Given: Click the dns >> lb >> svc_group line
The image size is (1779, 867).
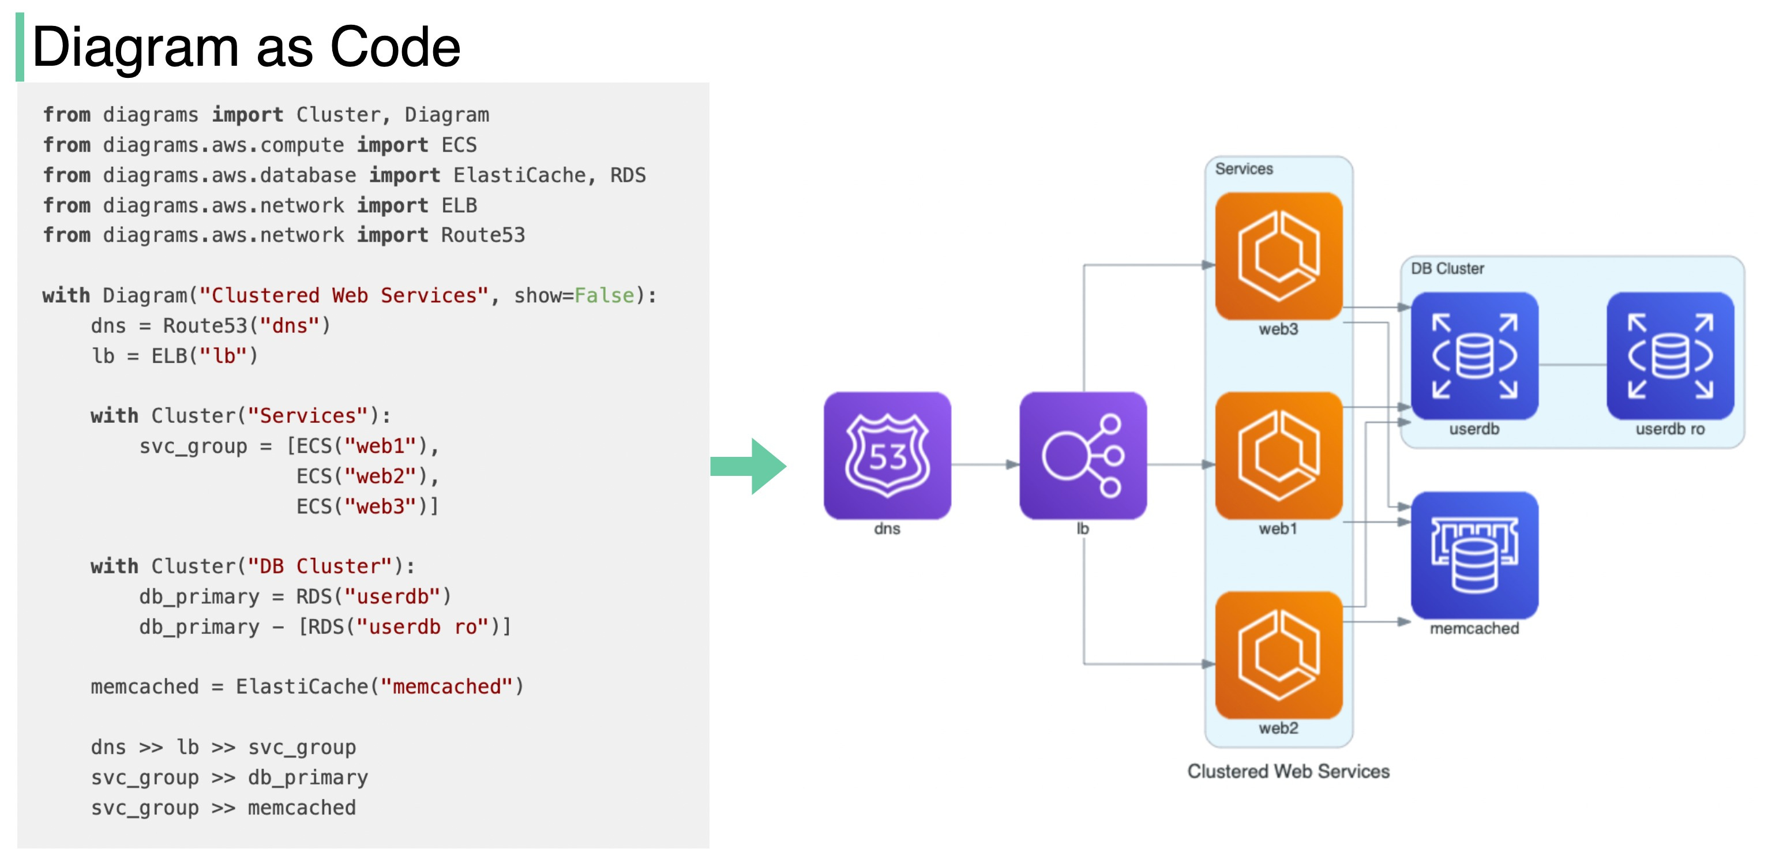Looking at the screenshot, I should [x=224, y=747].
